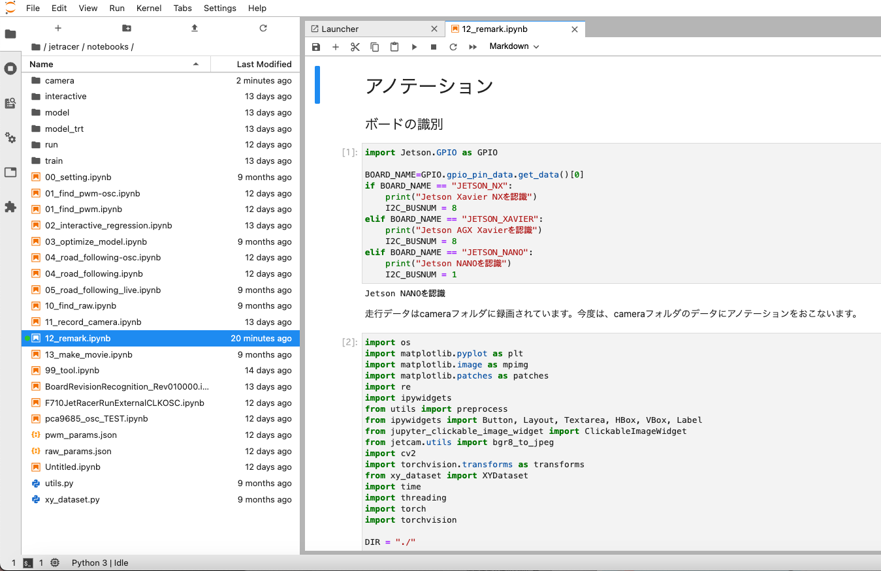Image resolution: width=881 pixels, height=571 pixels.
Task: Open the View menu
Action: [x=88, y=8]
